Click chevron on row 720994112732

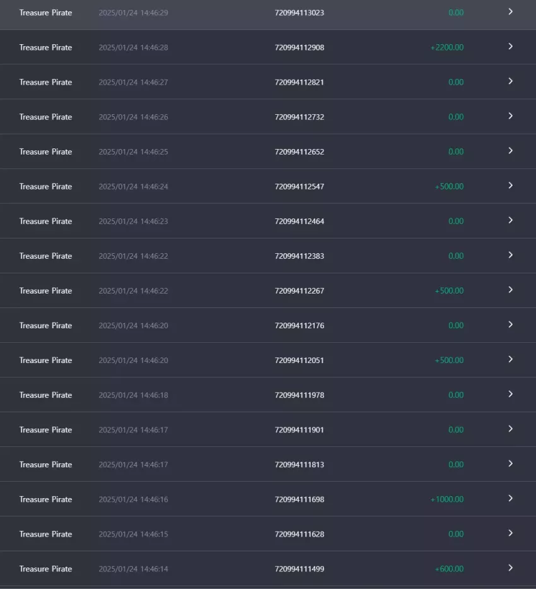click(x=511, y=116)
